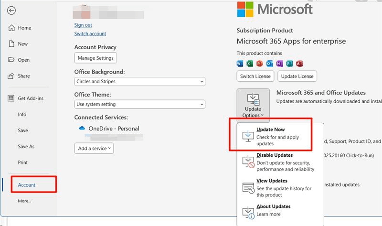Viewport: 382px width, 226px height.
Task: Click the blurred user profile picture
Action: pyautogui.click(x=82, y=11)
